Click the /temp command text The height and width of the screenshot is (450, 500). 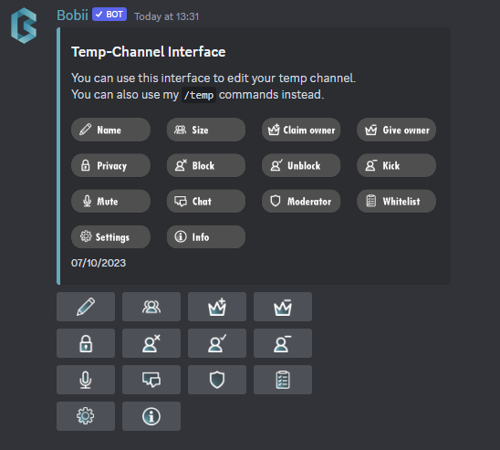click(199, 95)
